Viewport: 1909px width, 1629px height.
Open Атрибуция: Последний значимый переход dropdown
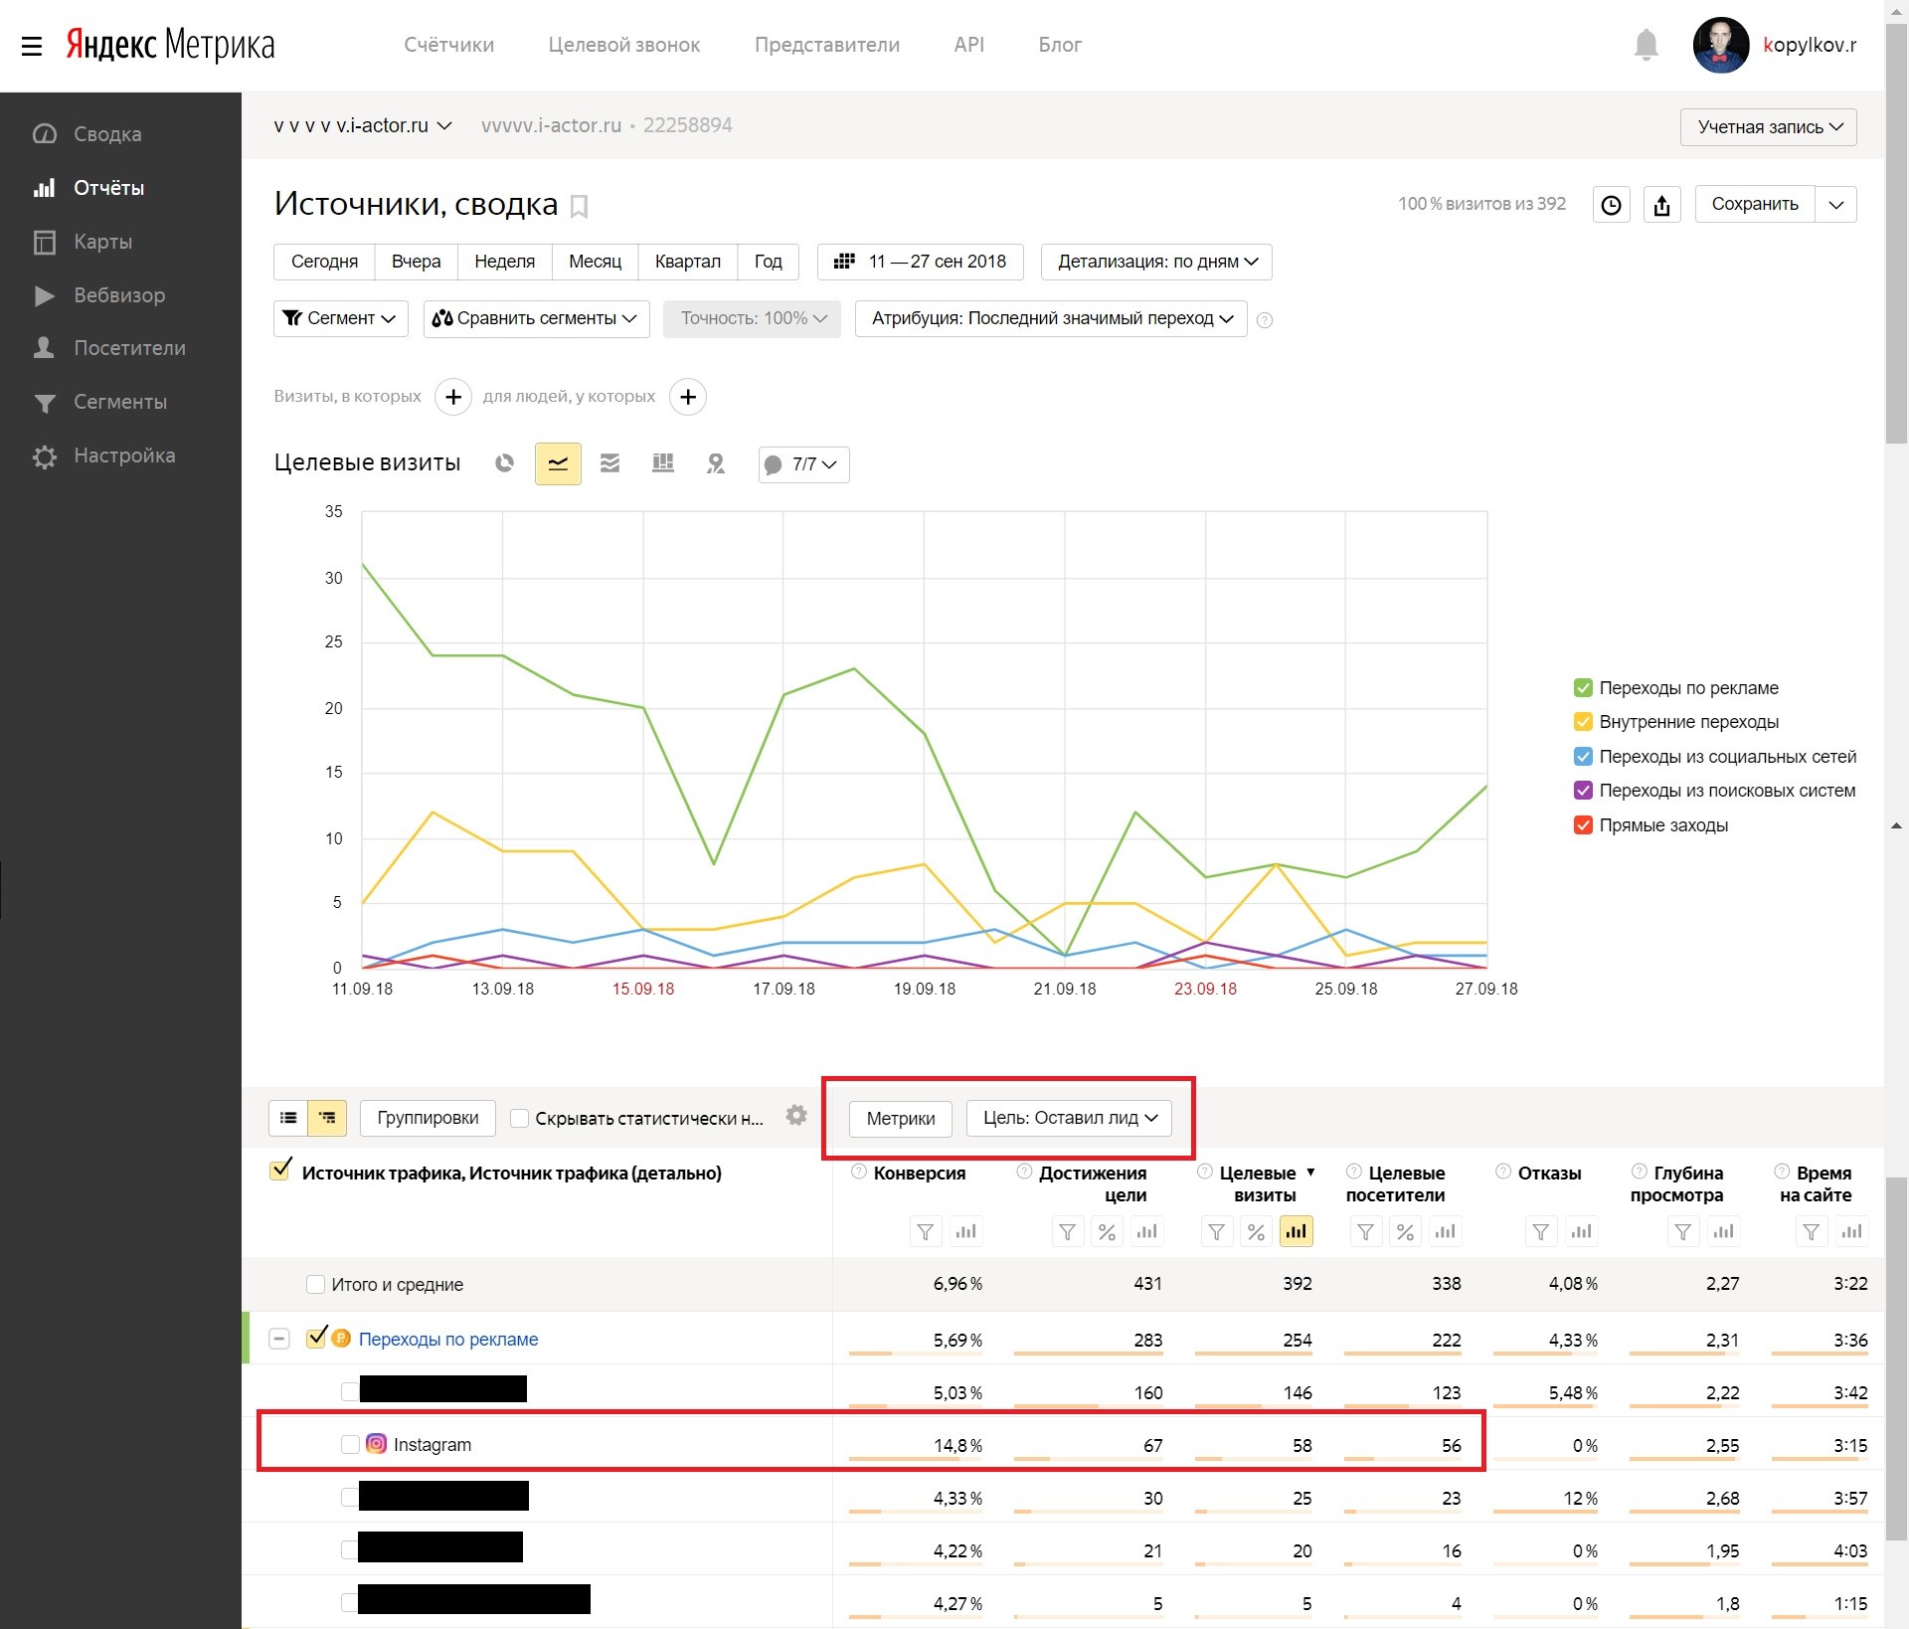1051,318
